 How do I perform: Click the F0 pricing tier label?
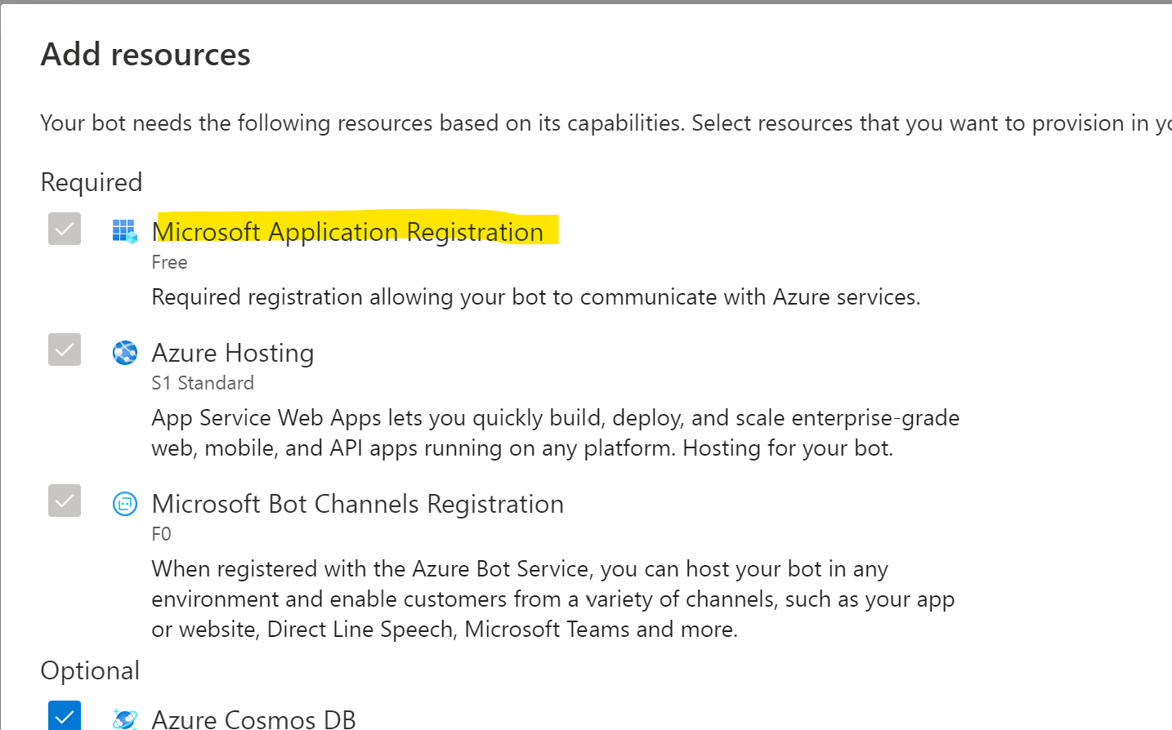point(160,533)
